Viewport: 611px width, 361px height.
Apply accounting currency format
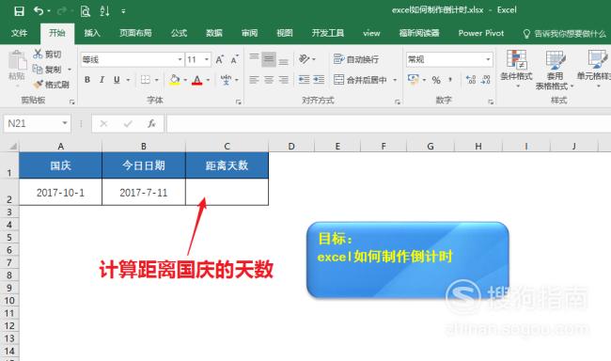(x=413, y=80)
